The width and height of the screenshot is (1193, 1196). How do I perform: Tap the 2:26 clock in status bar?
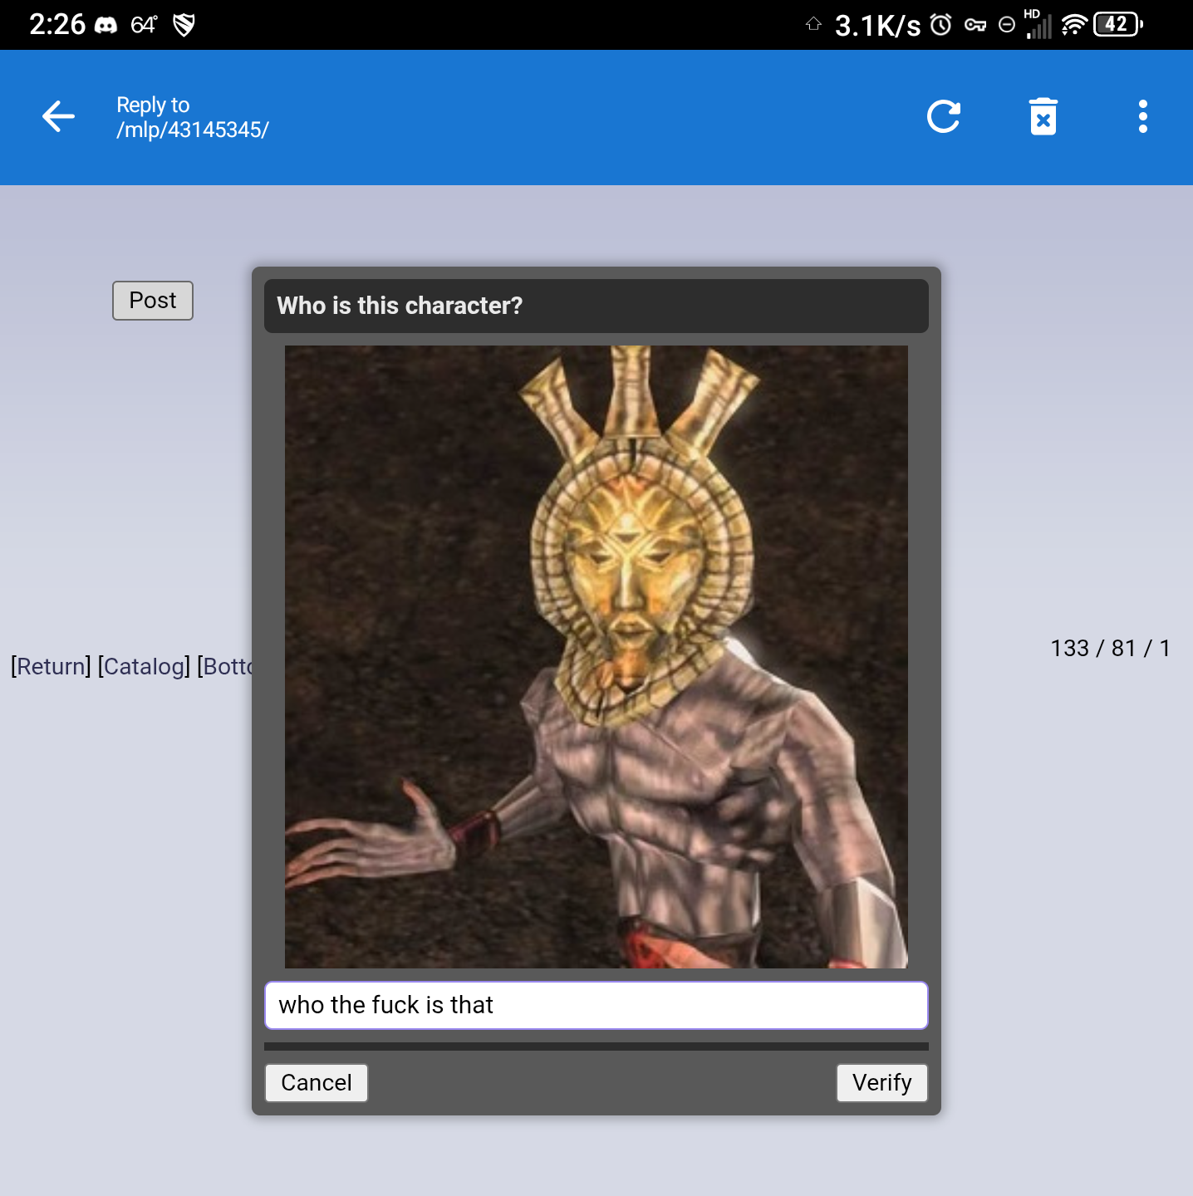[x=57, y=25]
